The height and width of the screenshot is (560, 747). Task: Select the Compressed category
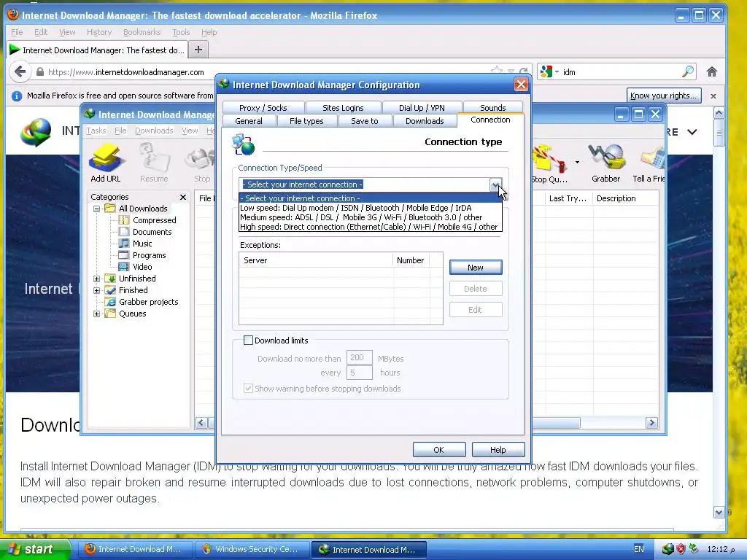pyautogui.click(x=155, y=220)
